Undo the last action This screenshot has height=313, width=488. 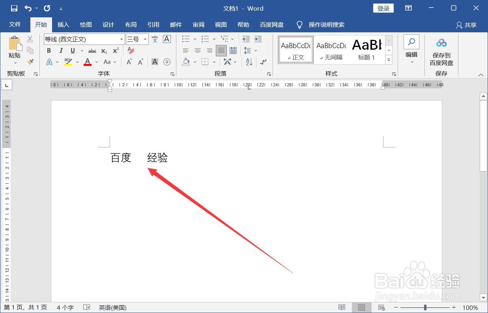coord(28,8)
